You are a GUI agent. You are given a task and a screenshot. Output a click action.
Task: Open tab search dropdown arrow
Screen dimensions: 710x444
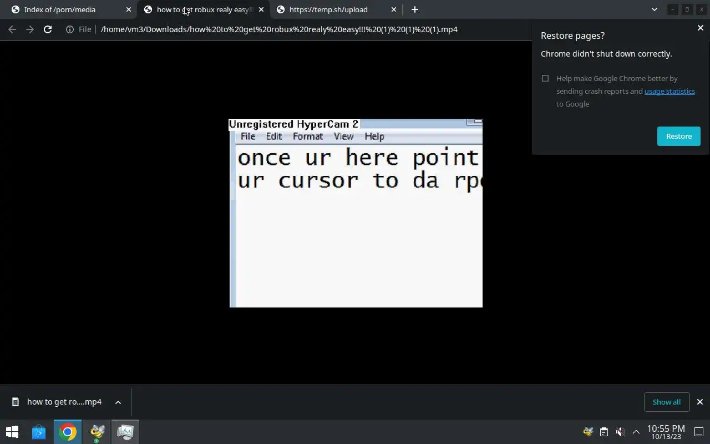655,9
